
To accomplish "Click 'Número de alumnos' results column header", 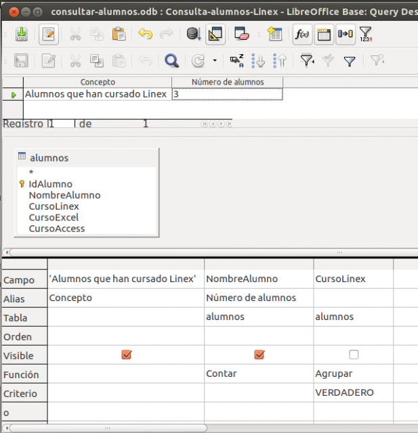I will (x=227, y=82).
